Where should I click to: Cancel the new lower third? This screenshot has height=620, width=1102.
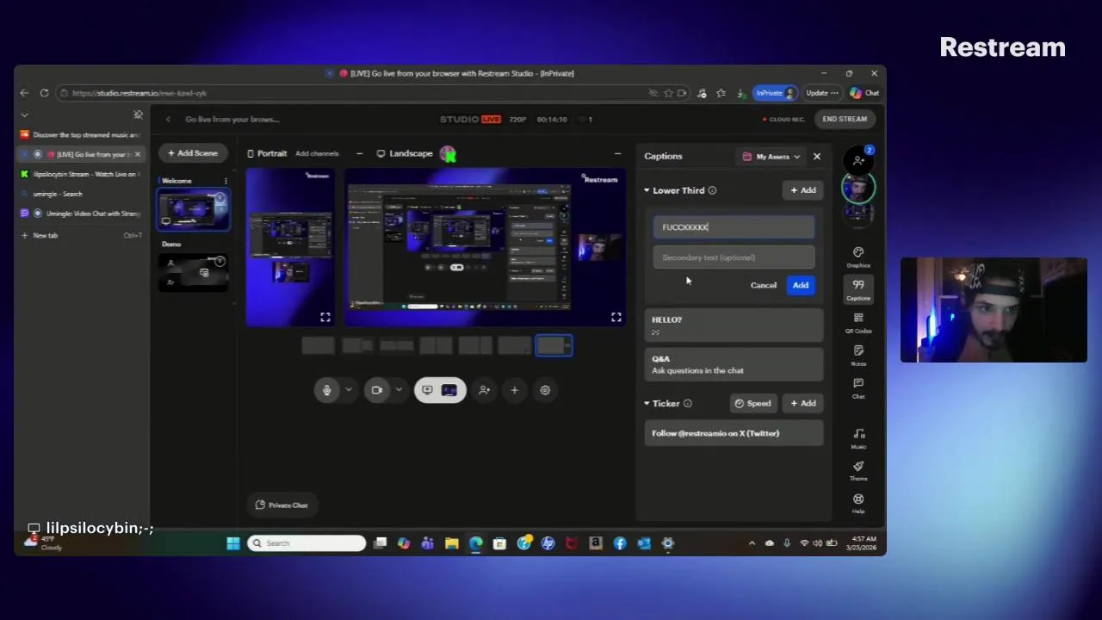pyautogui.click(x=764, y=285)
